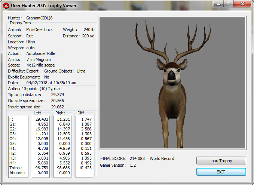Maximize the Trophy Viewer window
This screenshot has height=185, width=254.
(x=229, y=4)
